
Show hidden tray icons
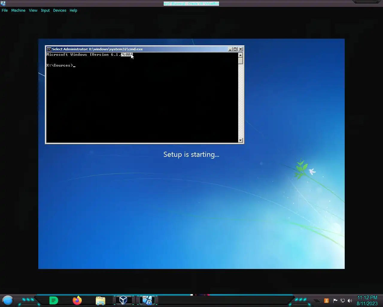pyautogui.click(x=317, y=301)
